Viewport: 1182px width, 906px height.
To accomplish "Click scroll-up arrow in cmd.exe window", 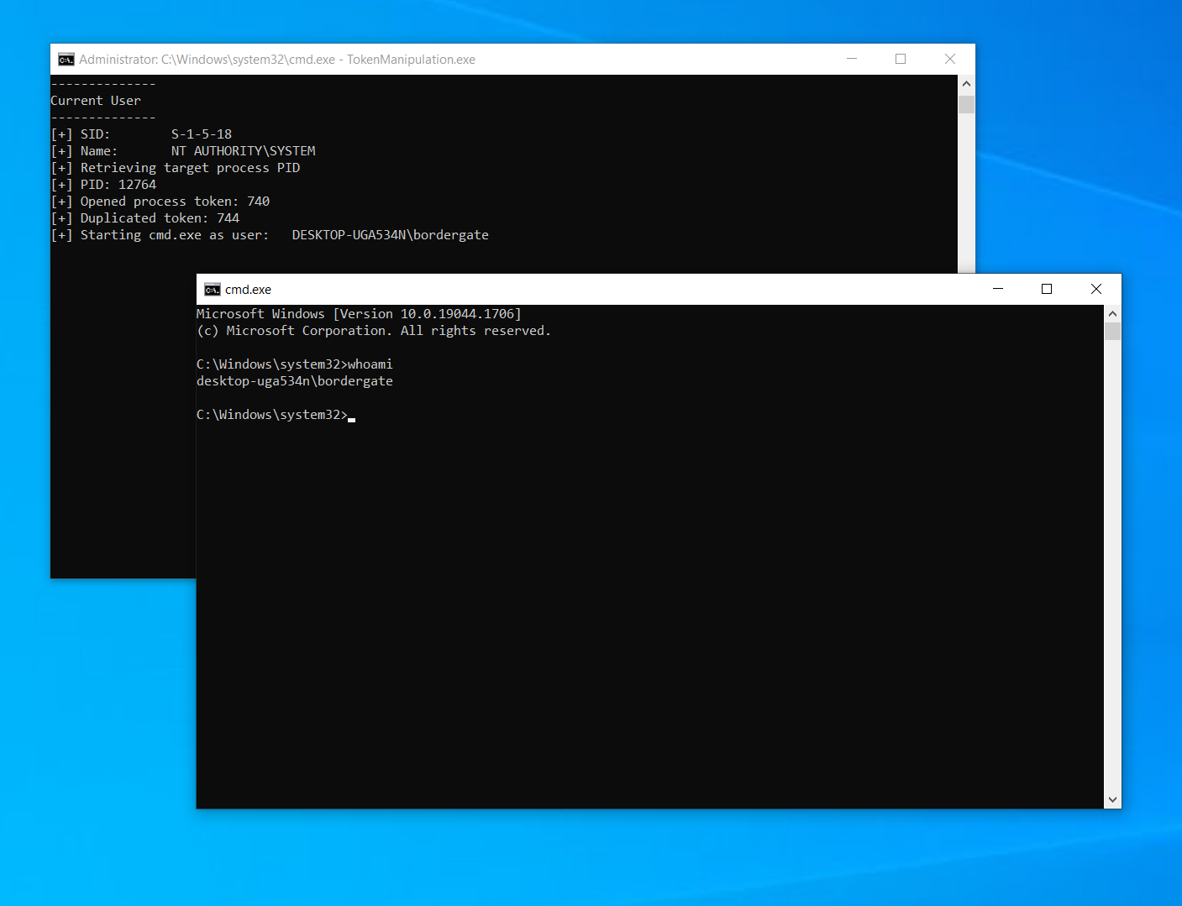I will [1112, 314].
